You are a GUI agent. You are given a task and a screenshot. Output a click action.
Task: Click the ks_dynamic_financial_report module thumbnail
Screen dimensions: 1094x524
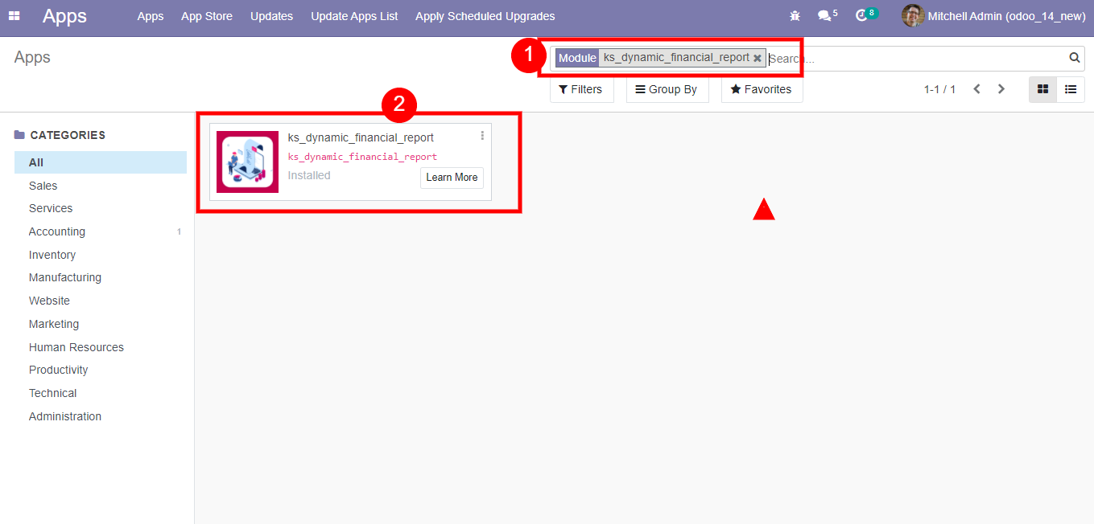(x=247, y=162)
